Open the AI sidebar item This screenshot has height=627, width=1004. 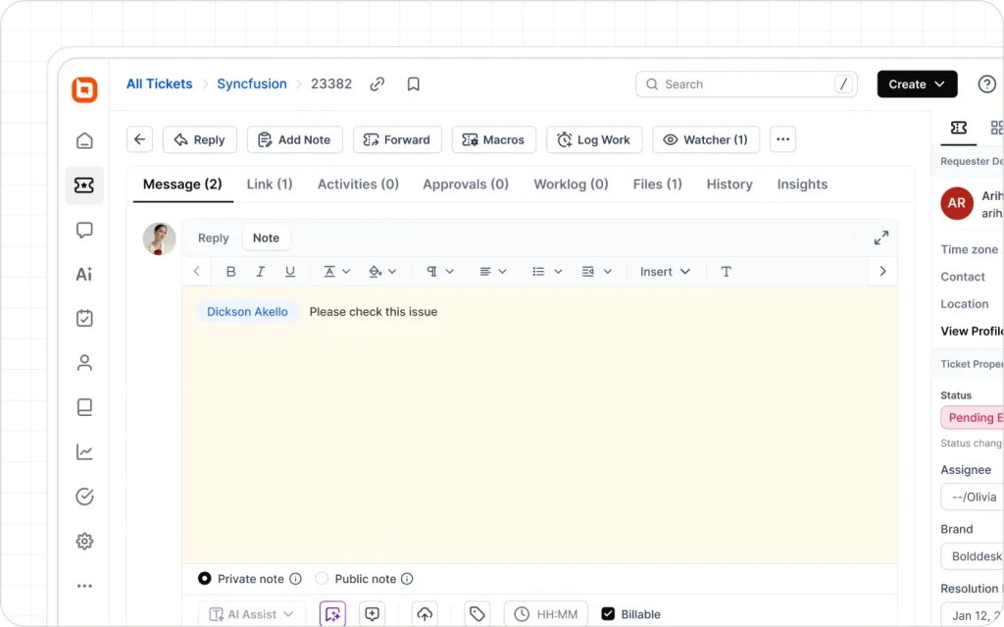(84, 275)
